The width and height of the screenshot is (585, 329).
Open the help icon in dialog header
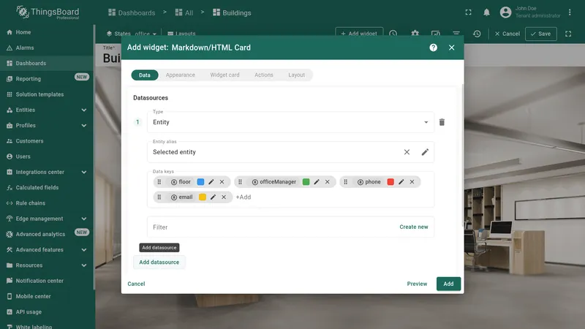(x=433, y=48)
